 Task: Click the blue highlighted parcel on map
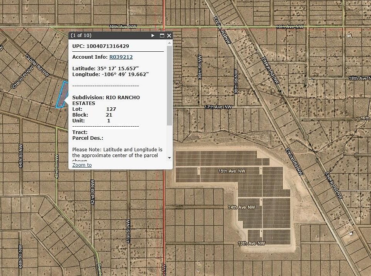click(x=62, y=95)
